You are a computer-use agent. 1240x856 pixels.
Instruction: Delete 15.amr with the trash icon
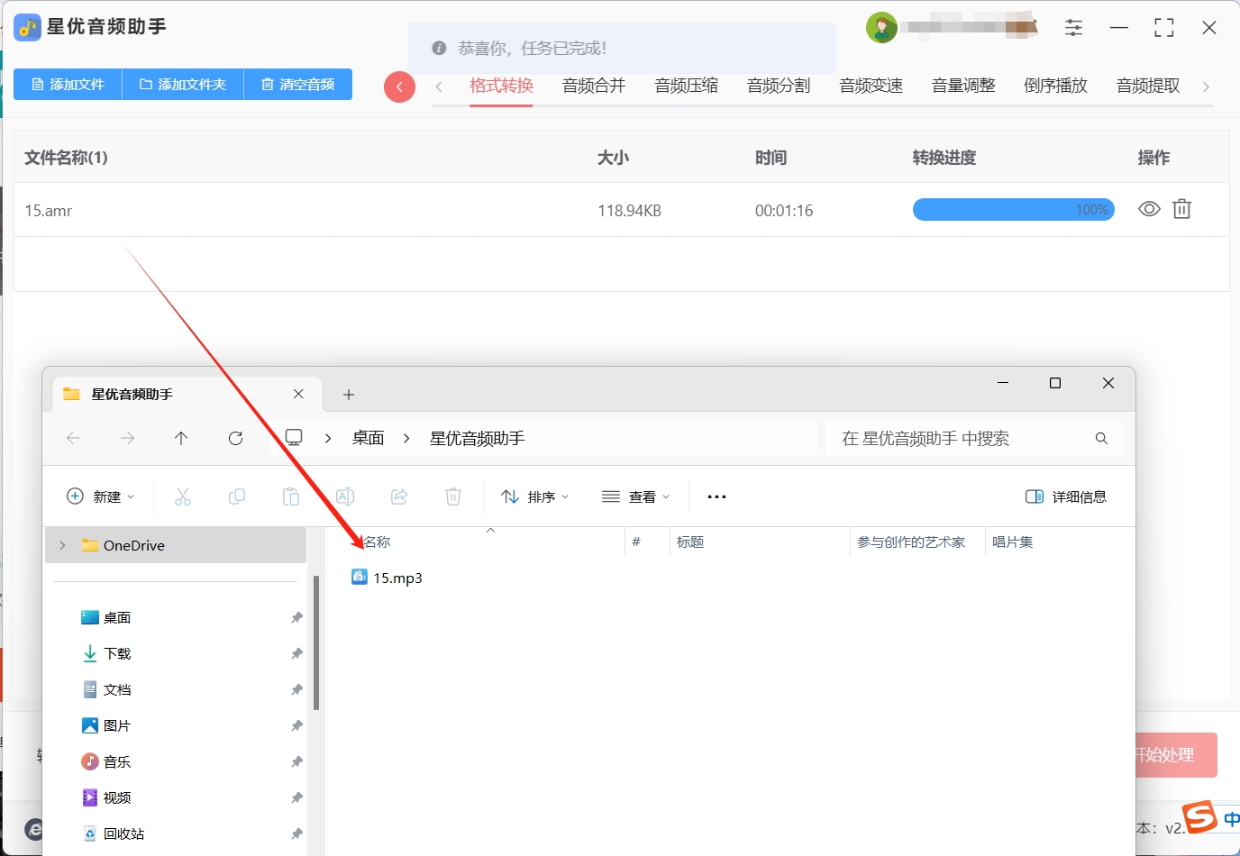(x=1181, y=209)
